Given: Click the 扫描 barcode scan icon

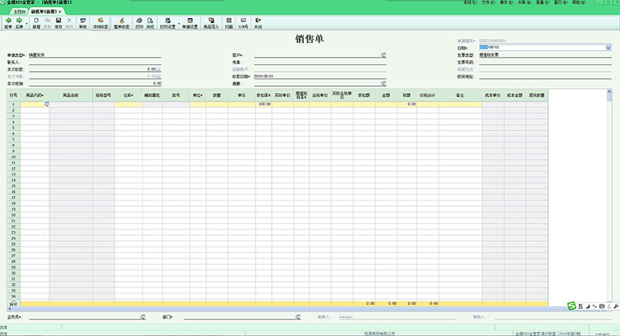Looking at the screenshot, I should point(229,20).
